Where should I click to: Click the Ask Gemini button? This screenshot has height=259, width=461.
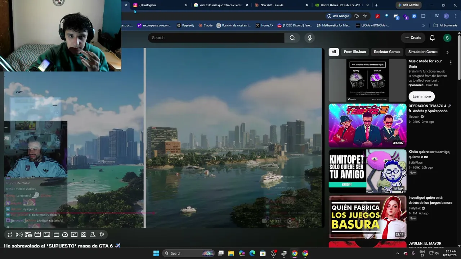(408, 5)
